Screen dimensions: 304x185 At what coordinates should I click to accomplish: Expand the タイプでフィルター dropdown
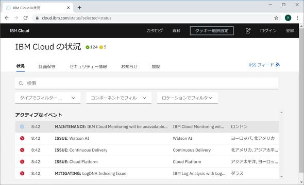(47, 98)
